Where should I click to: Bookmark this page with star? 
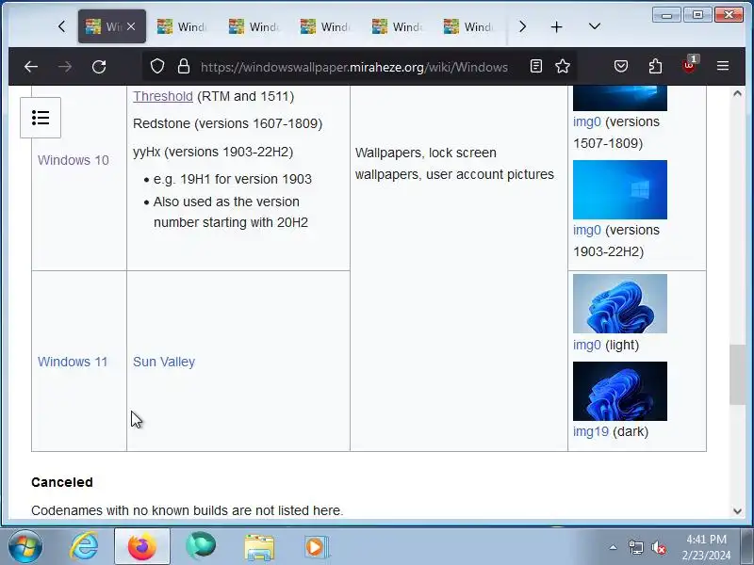[x=562, y=66]
